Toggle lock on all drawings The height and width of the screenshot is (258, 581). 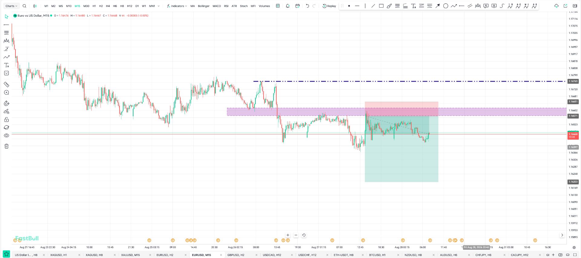click(6, 120)
